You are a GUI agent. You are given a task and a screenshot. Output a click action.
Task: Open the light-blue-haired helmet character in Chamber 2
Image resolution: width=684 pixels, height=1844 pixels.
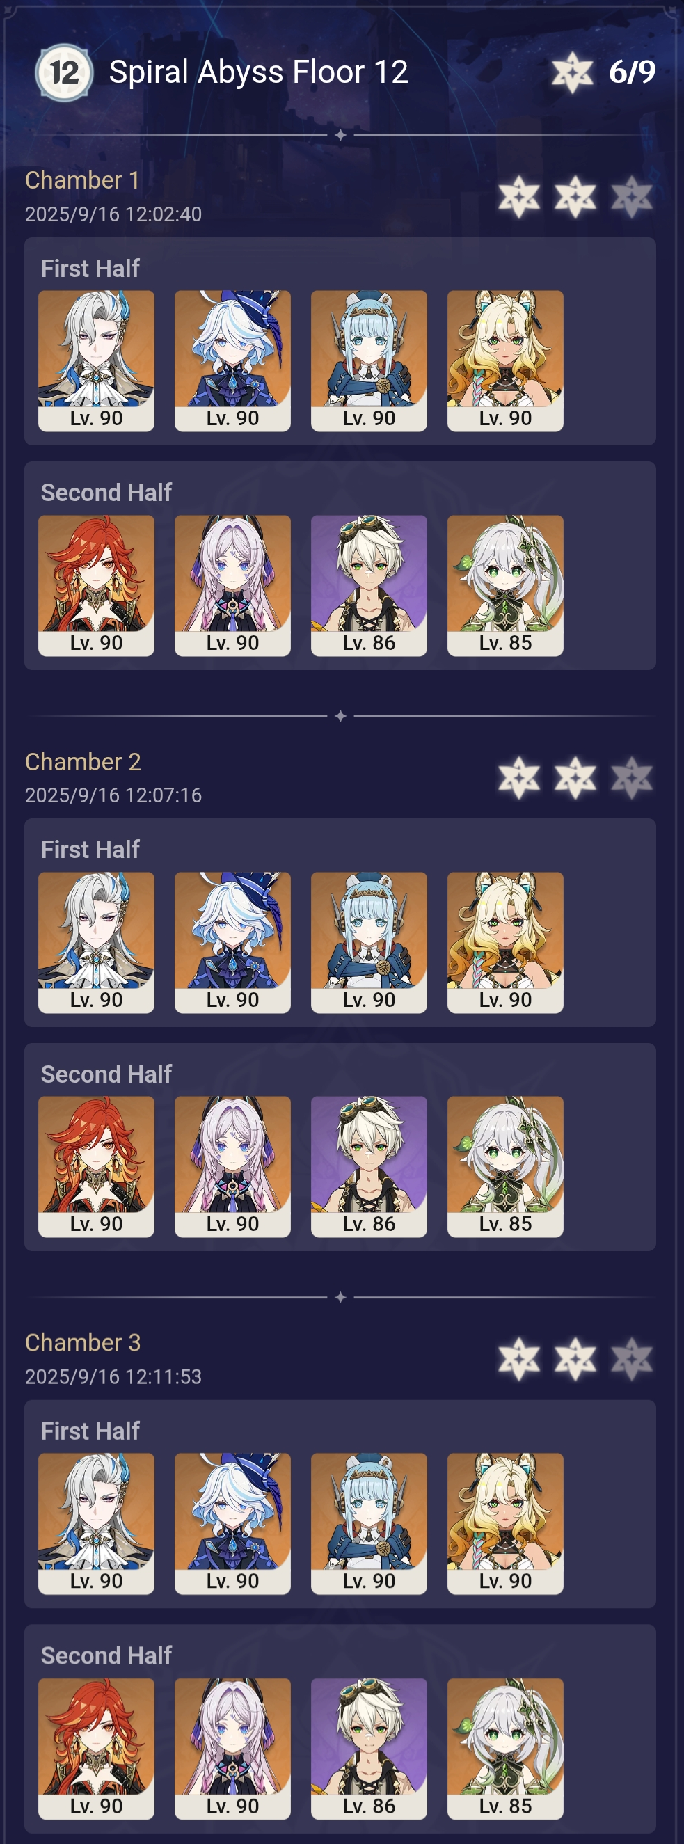[369, 942]
